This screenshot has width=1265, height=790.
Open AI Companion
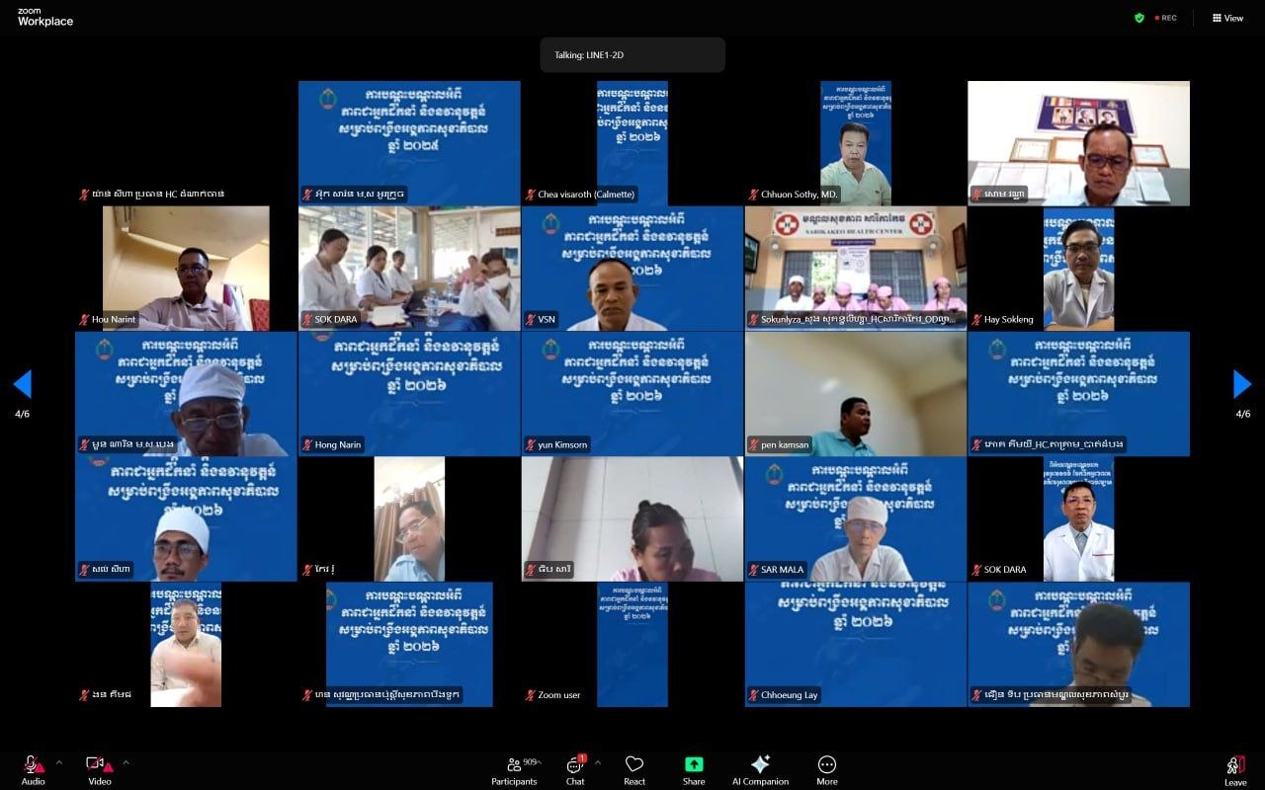pyautogui.click(x=760, y=770)
